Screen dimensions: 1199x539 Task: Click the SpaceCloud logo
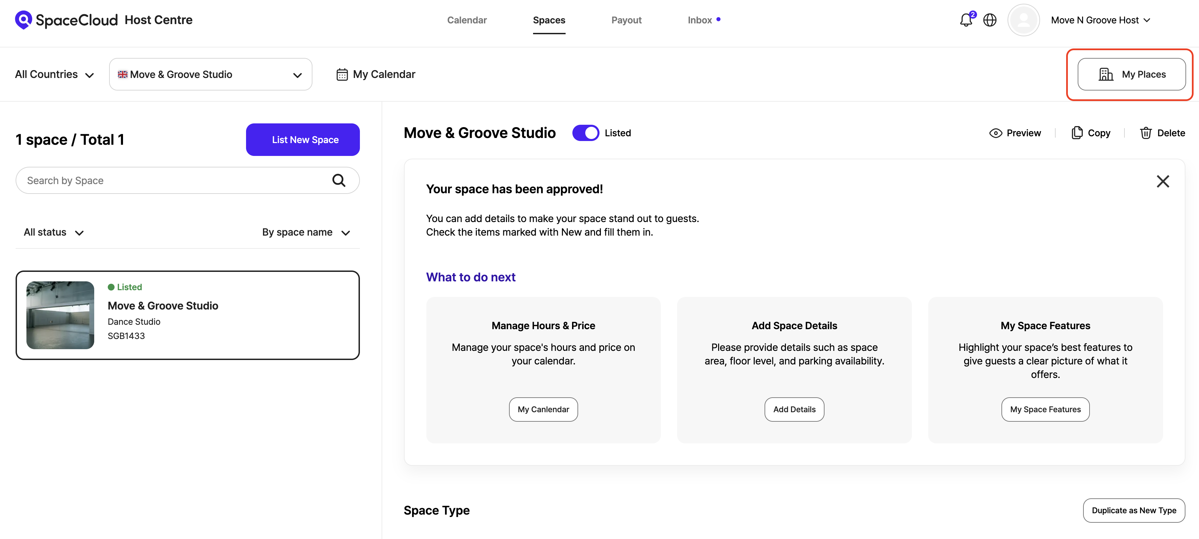66,20
